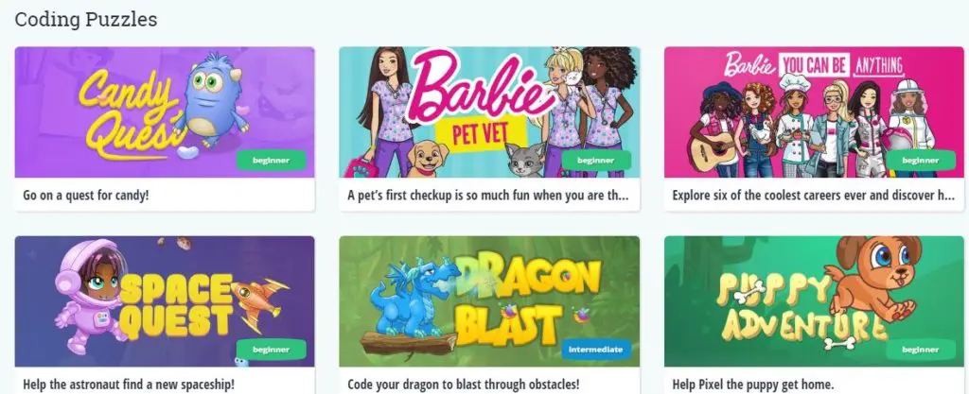Select "Code your dragon to blast" caption
This screenshot has height=394, width=969.
point(464,385)
